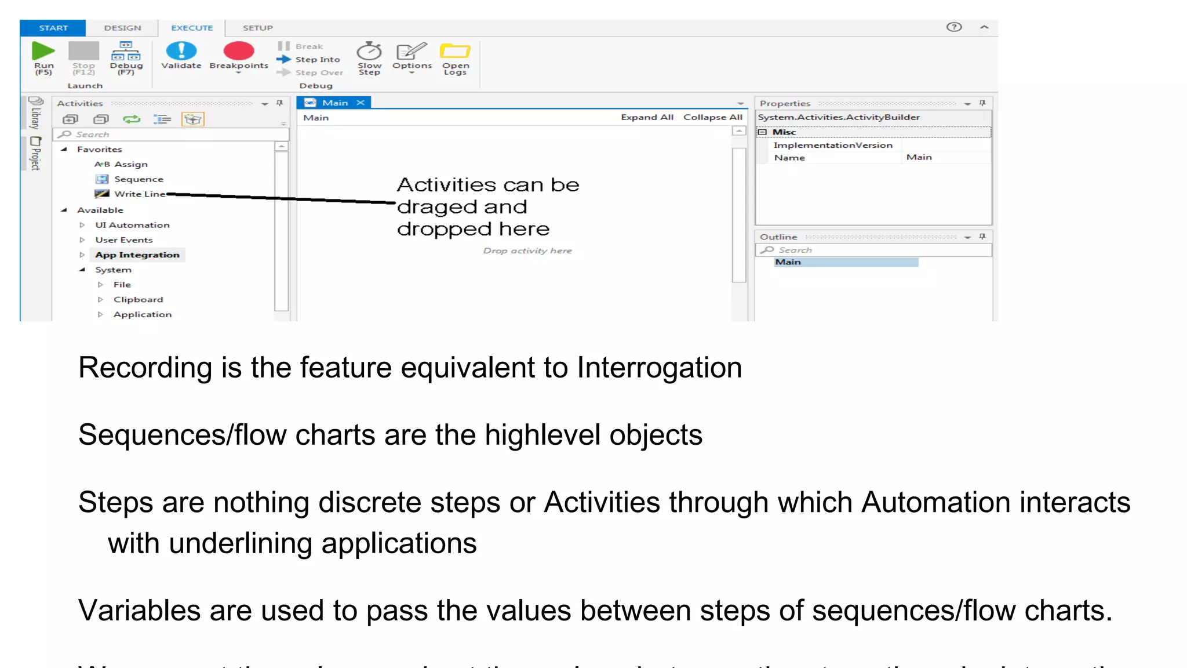Select the EXECUTE ribbon tab
The height and width of the screenshot is (668, 1187).
point(192,28)
